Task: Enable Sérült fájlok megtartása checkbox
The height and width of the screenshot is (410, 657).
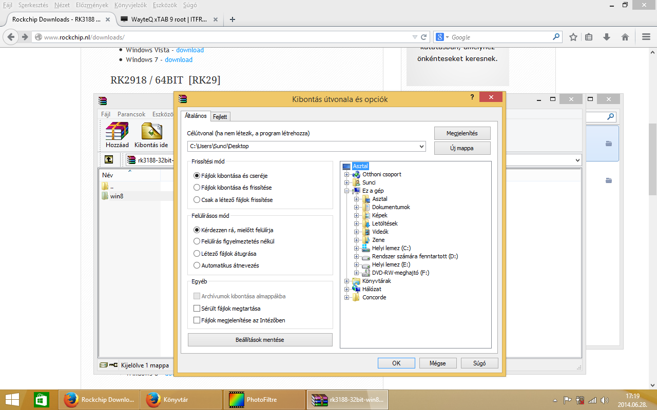Action: [x=197, y=309]
